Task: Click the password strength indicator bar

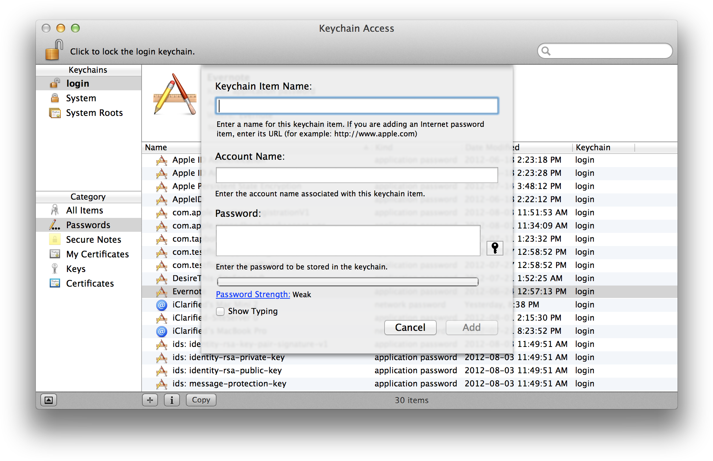Action: click(x=348, y=281)
